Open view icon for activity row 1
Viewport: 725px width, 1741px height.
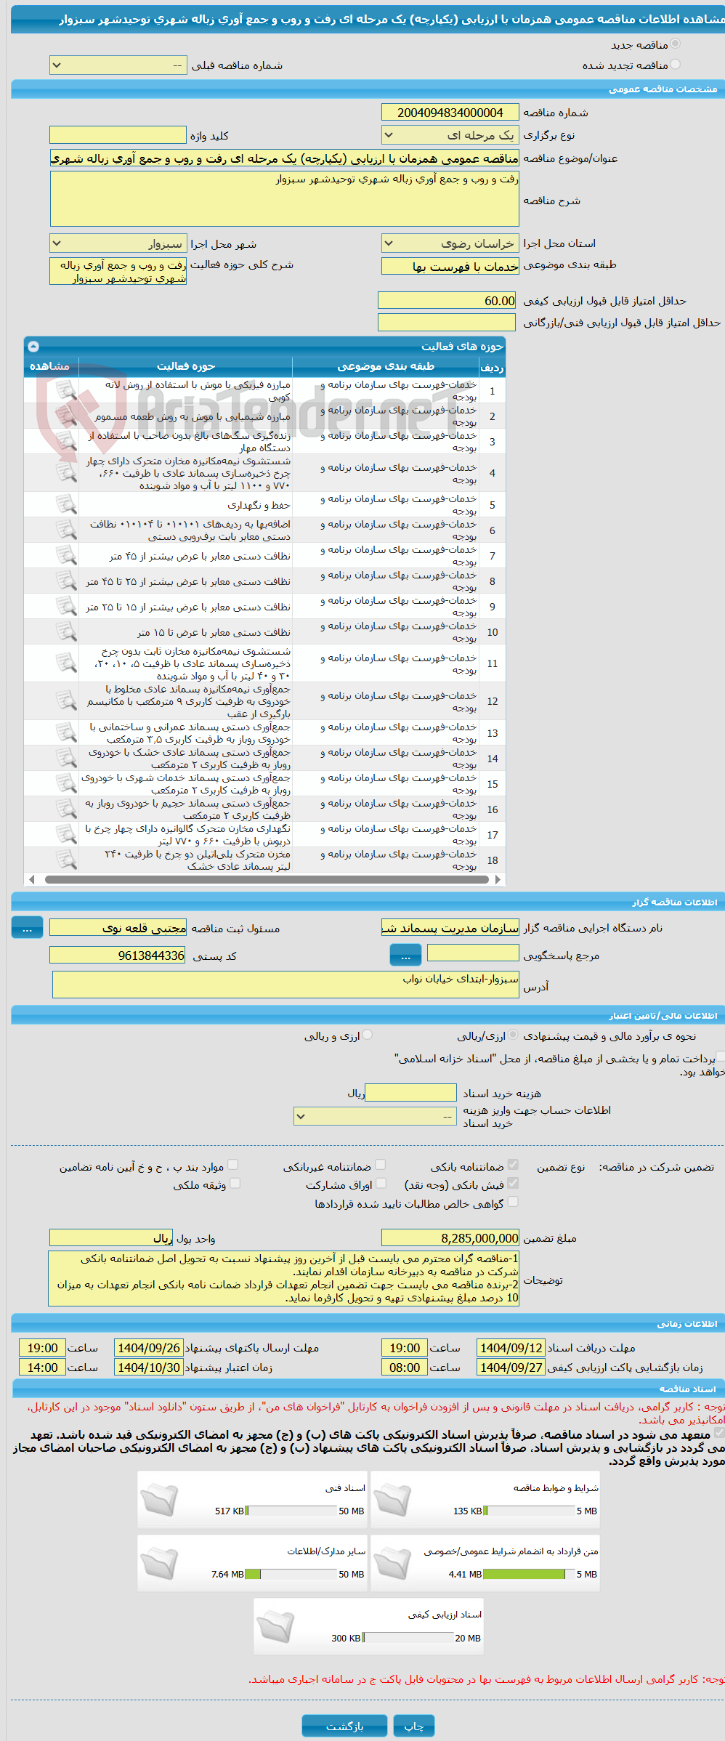point(66,391)
